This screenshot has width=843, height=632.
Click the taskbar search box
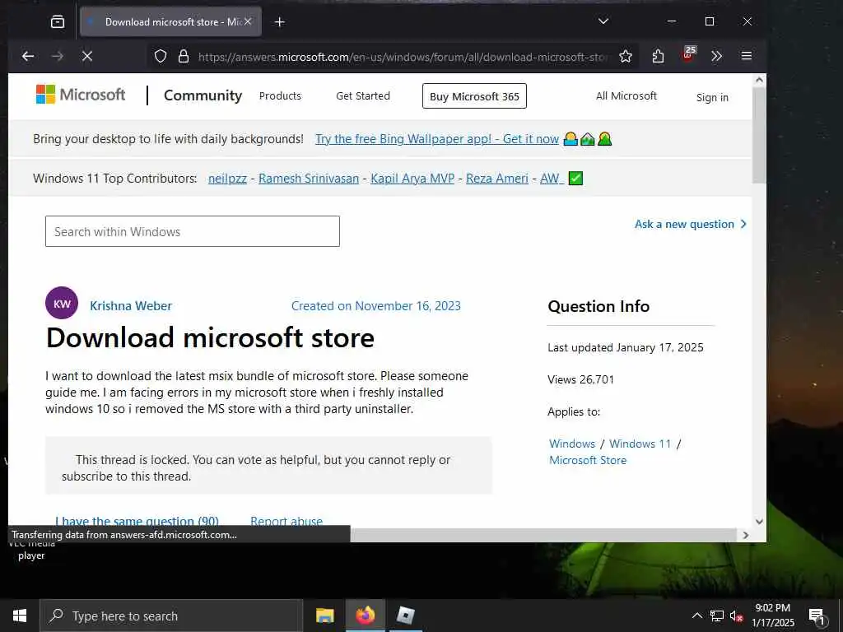click(x=171, y=616)
